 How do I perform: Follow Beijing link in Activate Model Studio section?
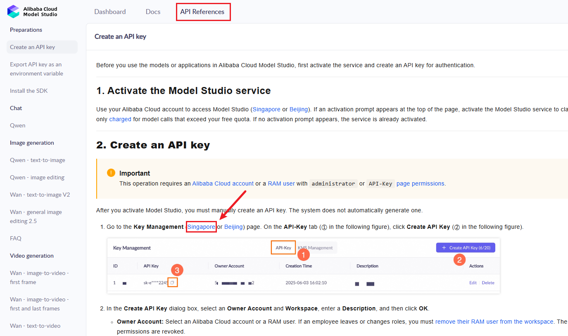[299, 109]
